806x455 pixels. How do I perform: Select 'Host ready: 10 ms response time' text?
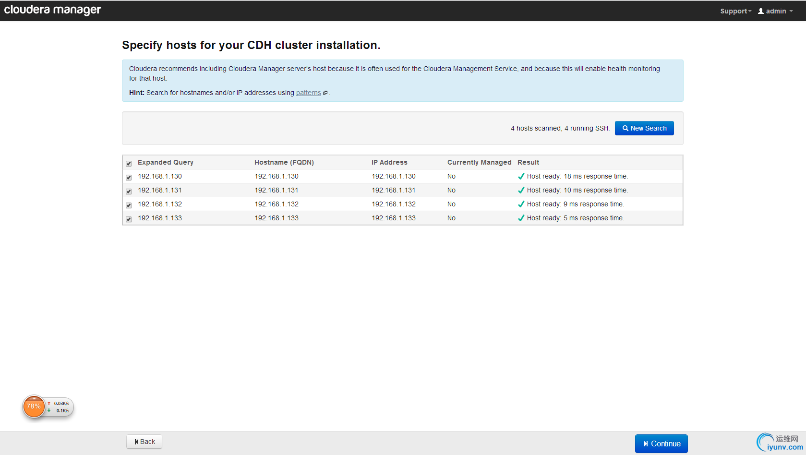[x=577, y=190]
